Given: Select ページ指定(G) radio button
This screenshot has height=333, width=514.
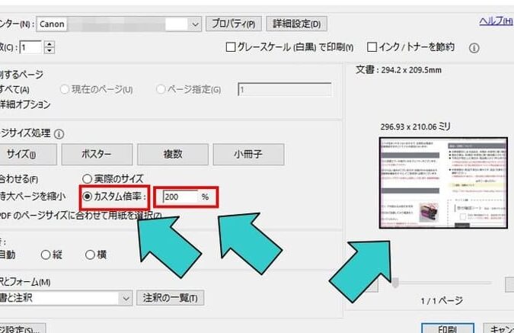Looking at the screenshot, I should (x=161, y=89).
